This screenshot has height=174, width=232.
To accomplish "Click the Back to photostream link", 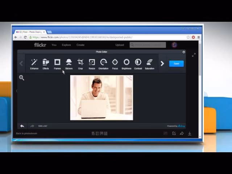I will (x=26, y=133).
